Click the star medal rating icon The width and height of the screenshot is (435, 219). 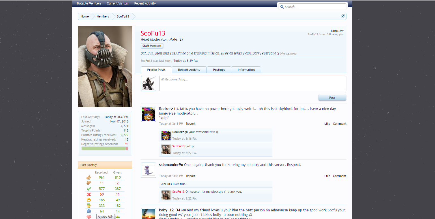pyautogui.click(x=89, y=206)
